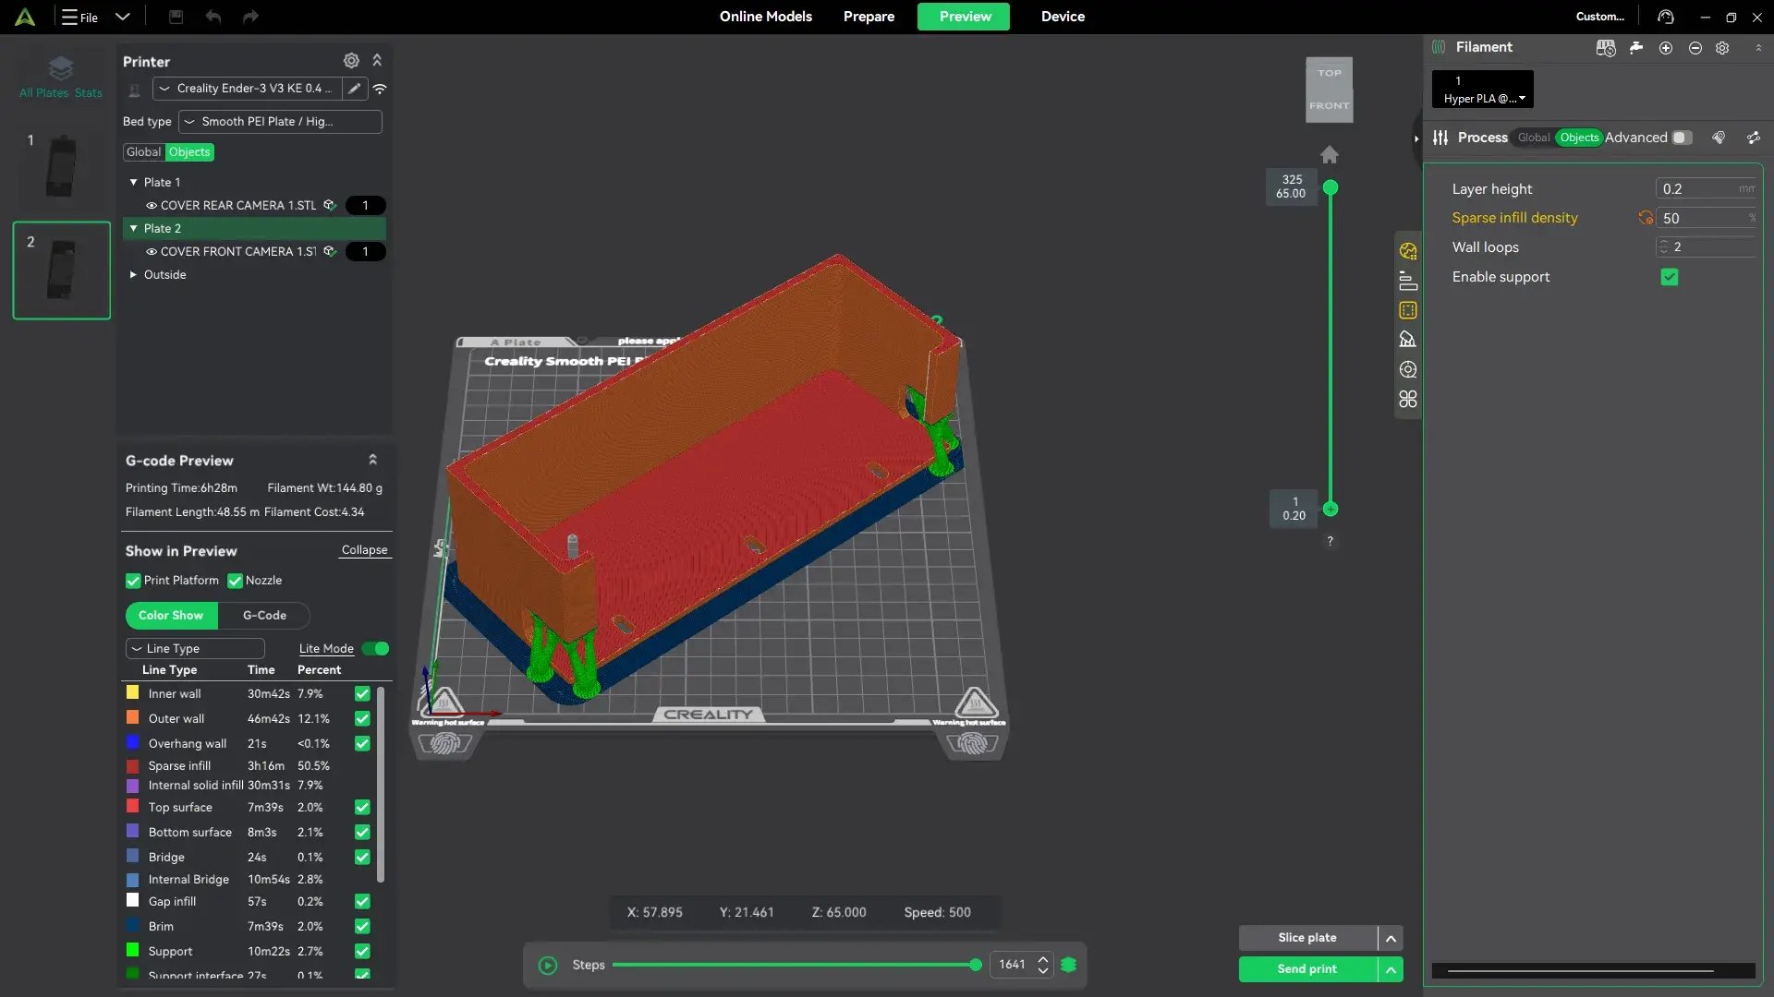The width and height of the screenshot is (1774, 997).
Task: Open the File menu
Action: click(80, 17)
